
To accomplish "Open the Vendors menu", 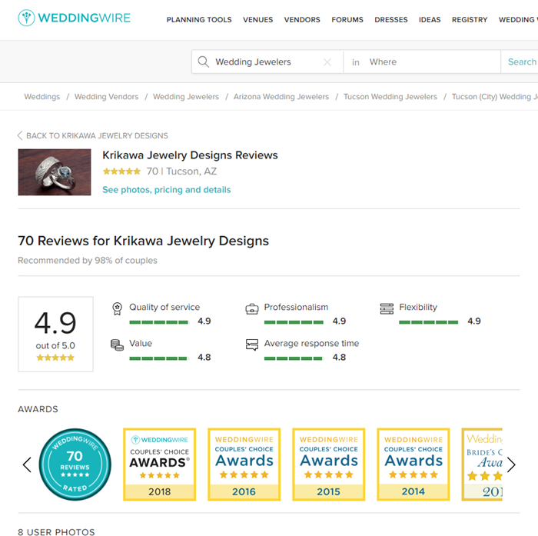I will [x=302, y=19].
